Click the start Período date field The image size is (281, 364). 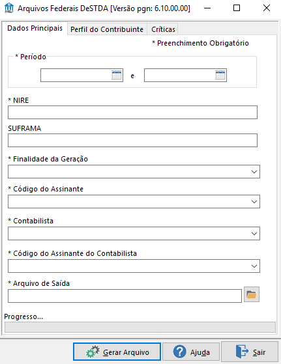pyautogui.click(x=76, y=76)
